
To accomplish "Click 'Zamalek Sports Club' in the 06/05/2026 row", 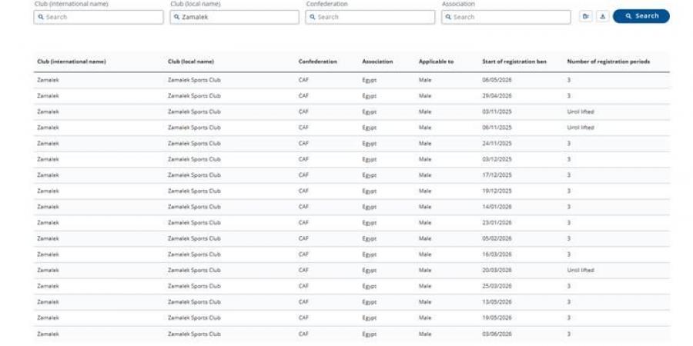I will (194, 80).
